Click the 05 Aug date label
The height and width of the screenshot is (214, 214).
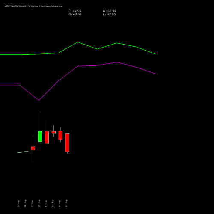coord(18,204)
